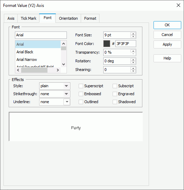This screenshot has width=184, height=190.
Task: Click font list left scroll arrow
Action: pos(18,70)
